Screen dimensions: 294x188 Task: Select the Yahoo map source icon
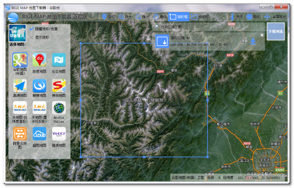tap(59, 134)
